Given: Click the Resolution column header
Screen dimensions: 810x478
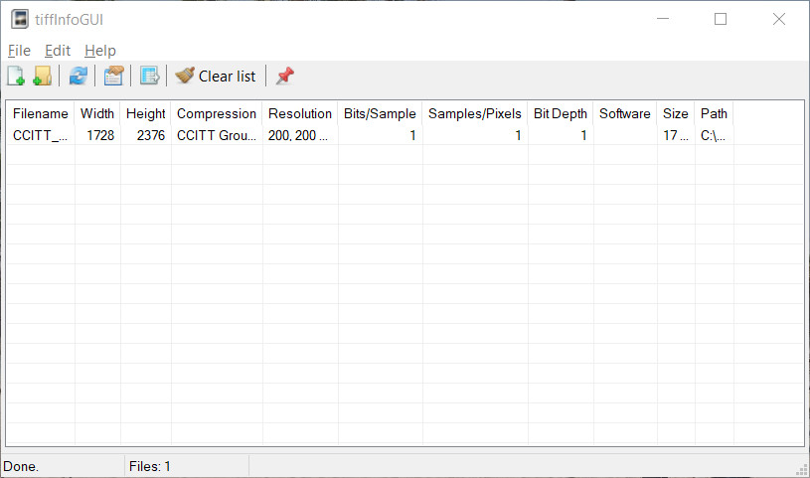Looking at the screenshot, I should (300, 113).
